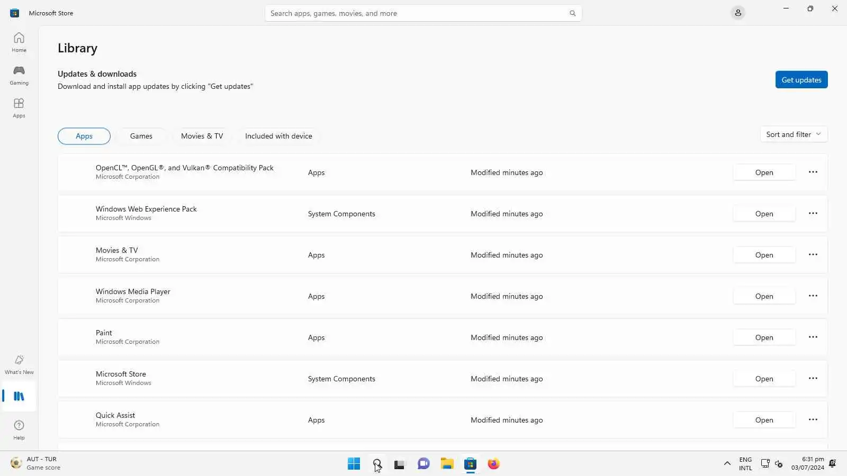This screenshot has width=847, height=476.
Task: Open taskbar Search
Action: coord(377,464)
